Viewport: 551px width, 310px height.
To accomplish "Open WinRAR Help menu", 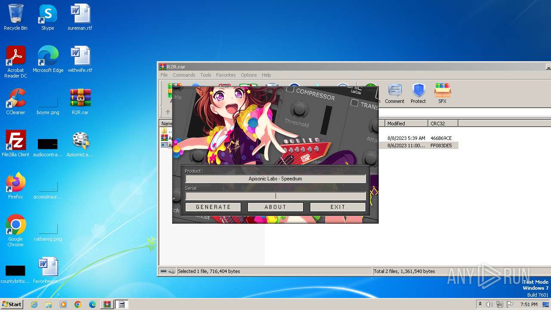I will click(266, 75).
